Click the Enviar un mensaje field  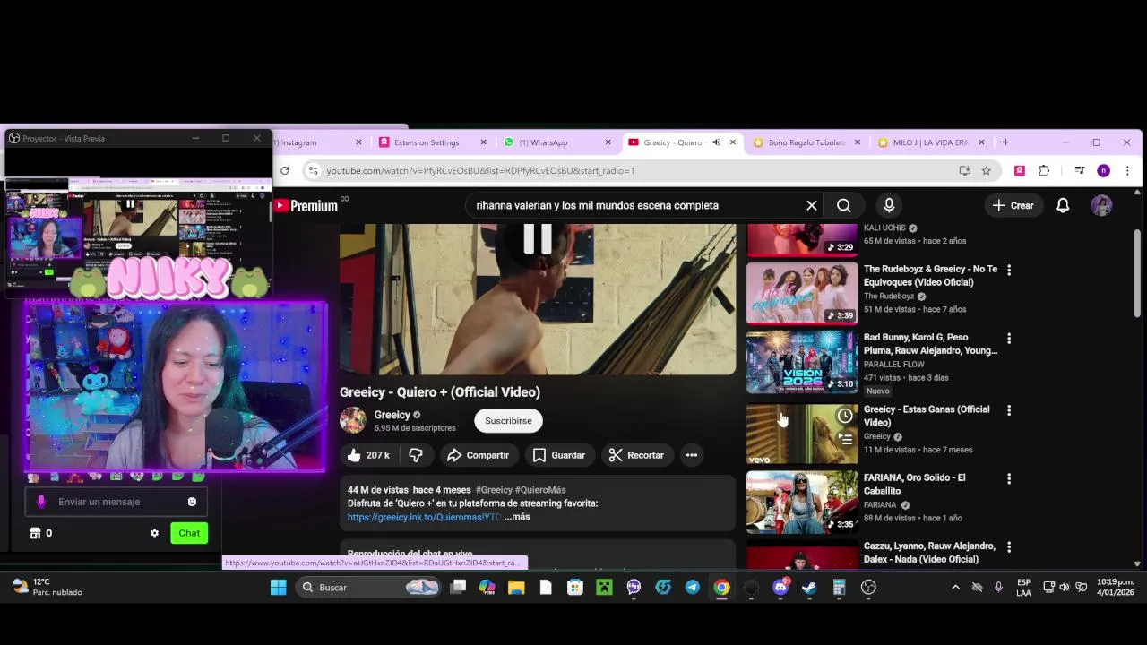click(x=115, y=502)
